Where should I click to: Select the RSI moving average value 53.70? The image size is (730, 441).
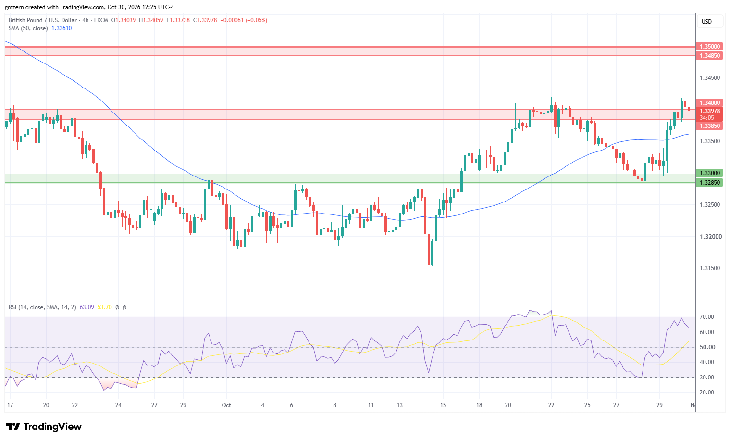pyautogui.click(x=104, y=307)
